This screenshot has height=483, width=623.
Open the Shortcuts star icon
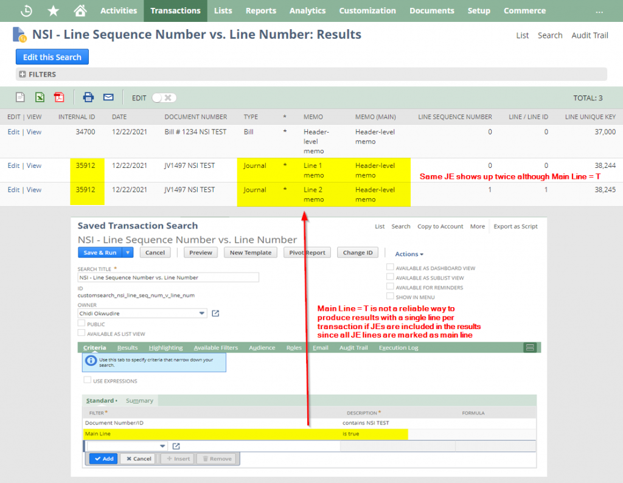tap(54, 11)
